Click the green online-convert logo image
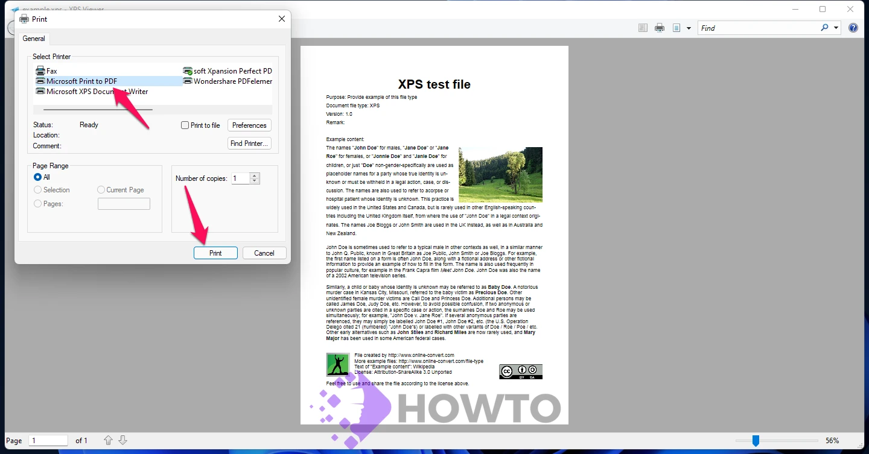Screen dimensions: 869x454 pos(338,365)
